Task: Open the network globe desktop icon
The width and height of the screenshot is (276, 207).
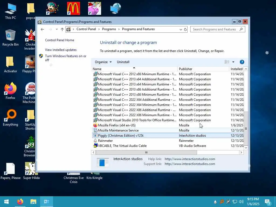Action: pyautogui.click(x=115, y=8)
